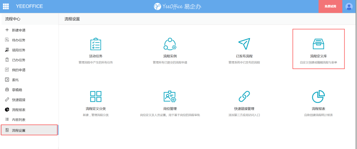
Task: Go to 领用任务
Action: pos(19,50)
